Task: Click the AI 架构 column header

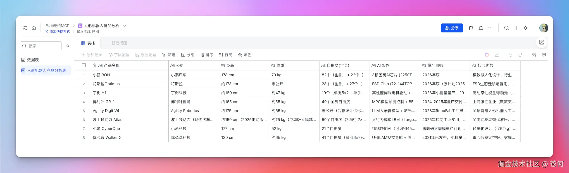Action: click(395, 65)
